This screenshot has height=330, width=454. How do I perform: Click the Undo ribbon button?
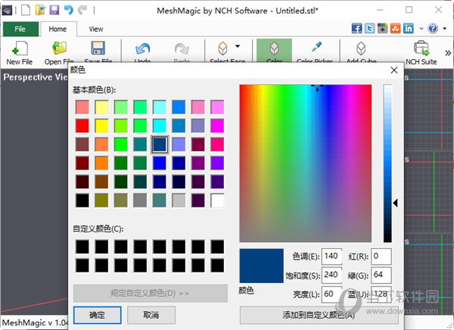tap(142, 51)
